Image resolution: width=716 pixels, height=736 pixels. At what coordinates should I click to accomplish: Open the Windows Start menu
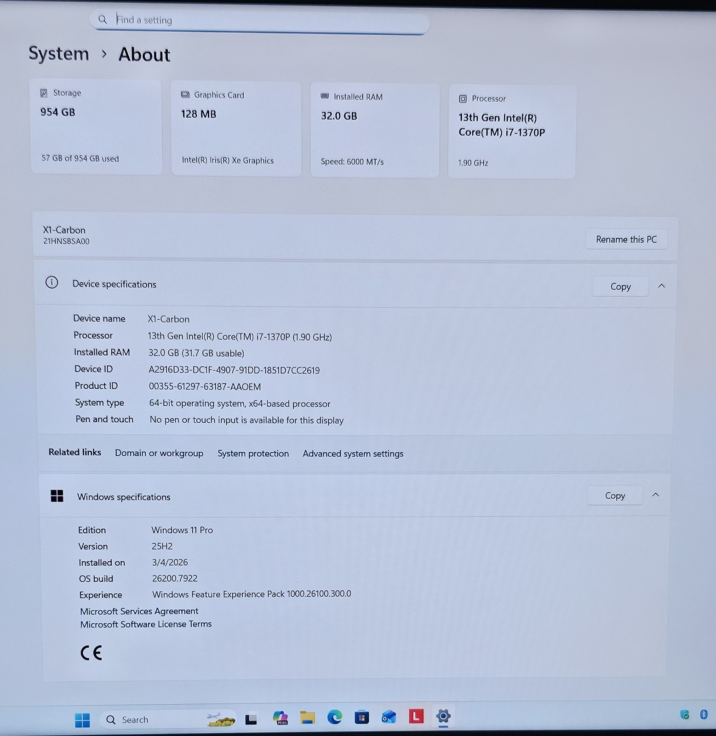[x=82, y=720]
